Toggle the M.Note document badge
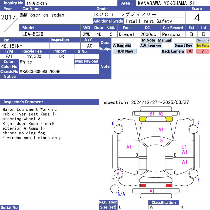The height and width of the screenshot is (210, 210). tap(148, 40)
